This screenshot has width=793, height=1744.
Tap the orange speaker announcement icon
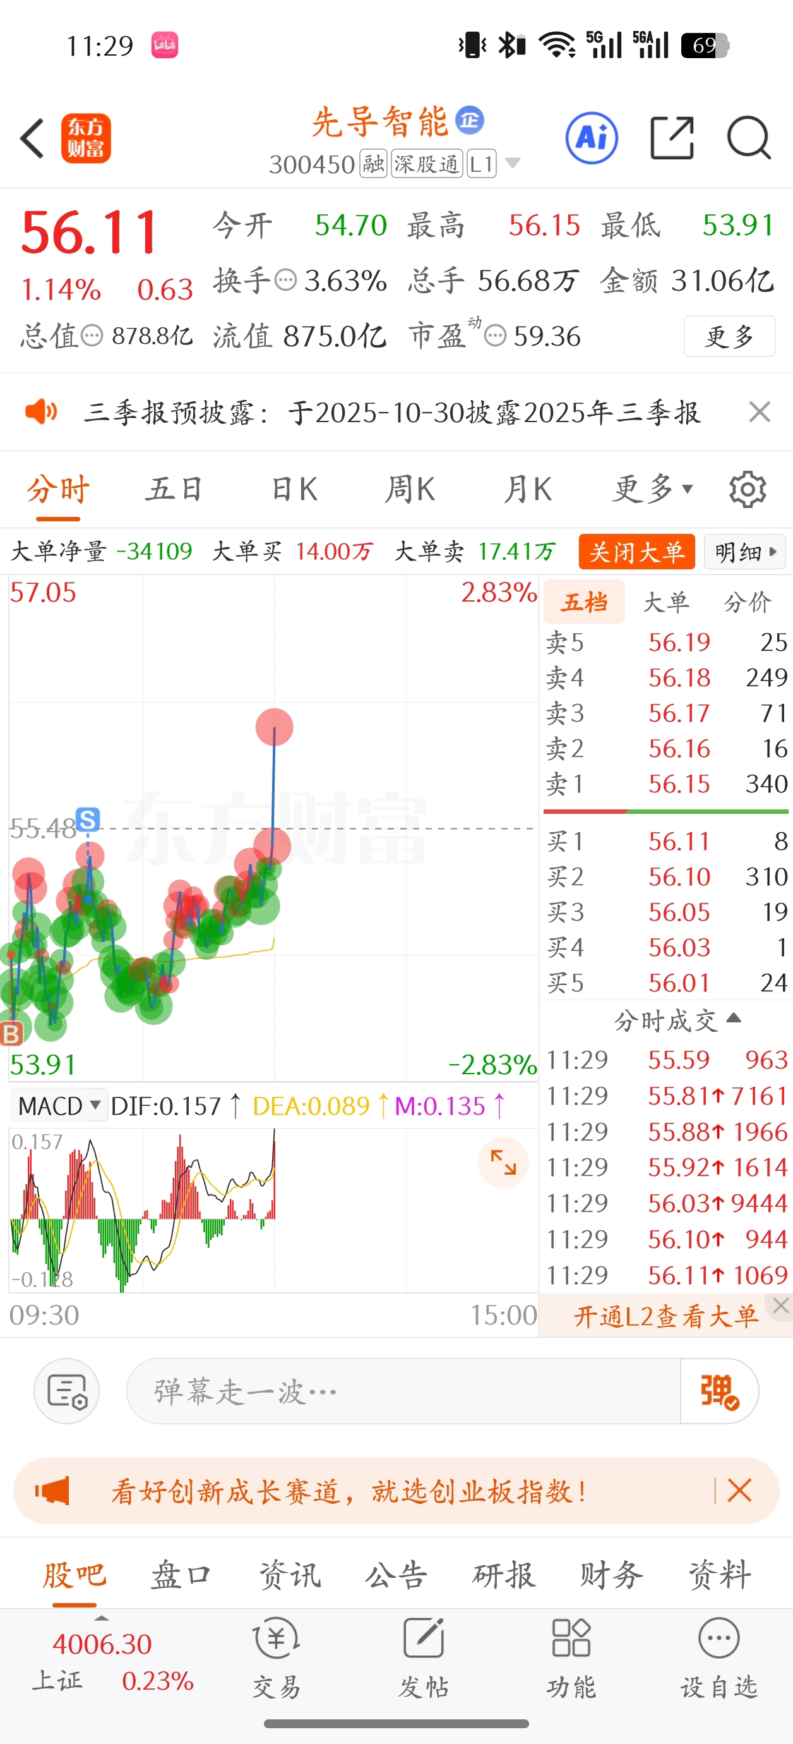click(x=40, y=411)
